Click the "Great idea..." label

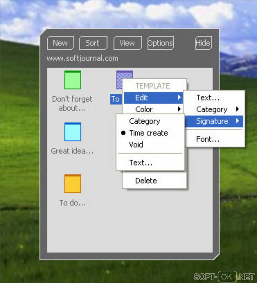72,151
